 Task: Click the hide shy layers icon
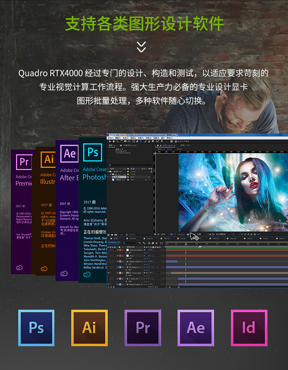pos(149,243)
